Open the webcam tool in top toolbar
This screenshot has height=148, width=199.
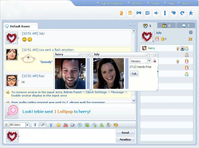121,13
